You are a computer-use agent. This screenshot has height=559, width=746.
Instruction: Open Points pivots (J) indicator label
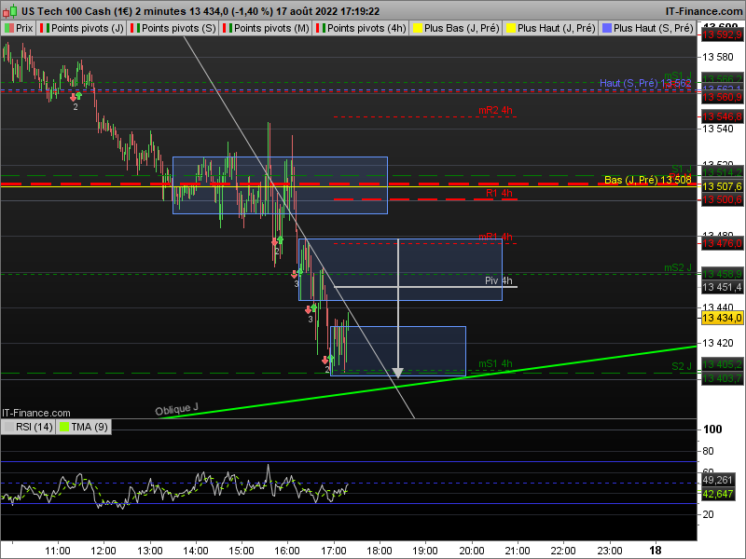(81, 28)
